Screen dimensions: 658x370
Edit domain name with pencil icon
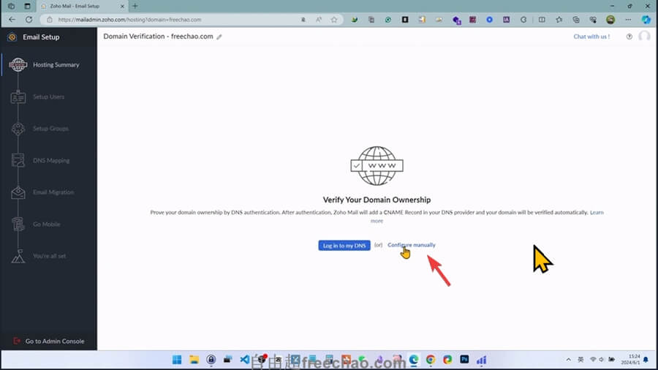[219, 37]
